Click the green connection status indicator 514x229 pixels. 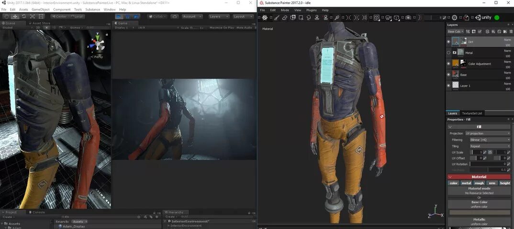pos(497,18)
